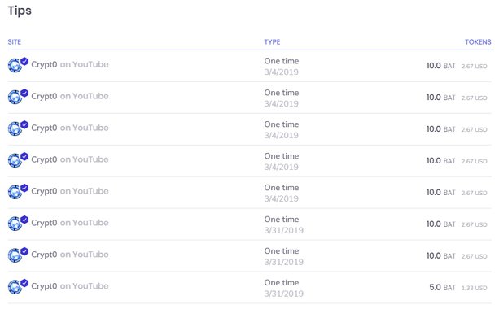499x309 pixels.
Task: Open Crypt0 on YouTube link in the fourth row
Action: pyautogui.click(x=70, y=159)
